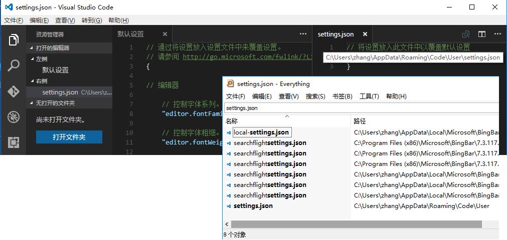The image size is (507, 240).
Task: Open Everything 帮助(H) menu
Action: [x=396, y=96]
